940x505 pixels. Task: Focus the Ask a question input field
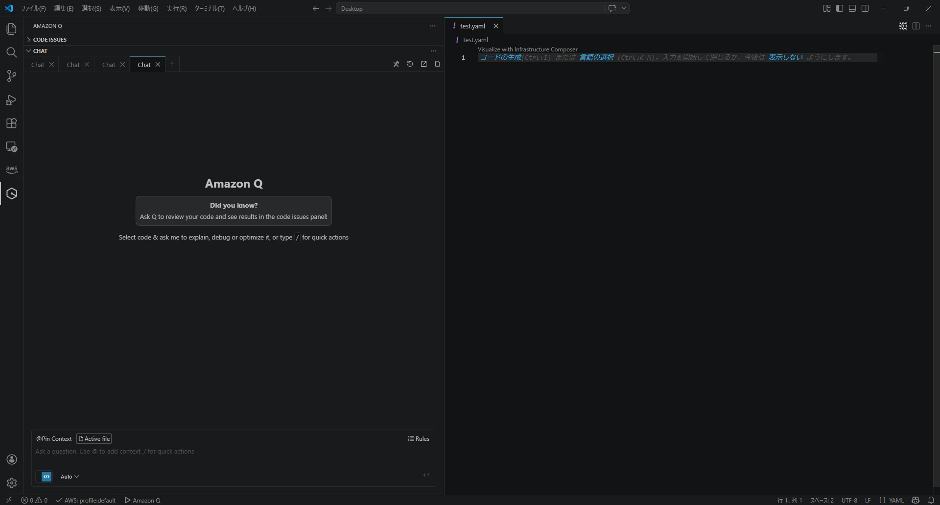click(234, 452)
